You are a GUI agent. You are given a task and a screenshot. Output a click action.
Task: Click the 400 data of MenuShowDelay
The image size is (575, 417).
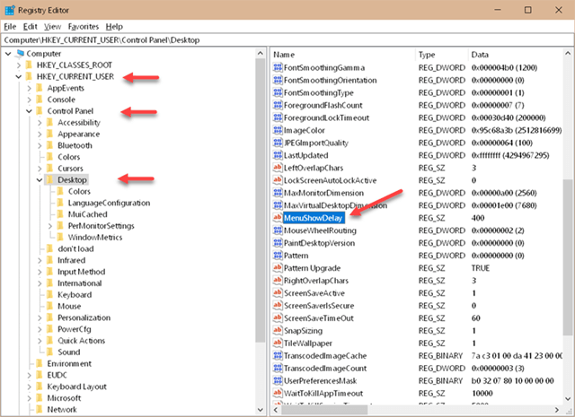[x=478, y=218]
